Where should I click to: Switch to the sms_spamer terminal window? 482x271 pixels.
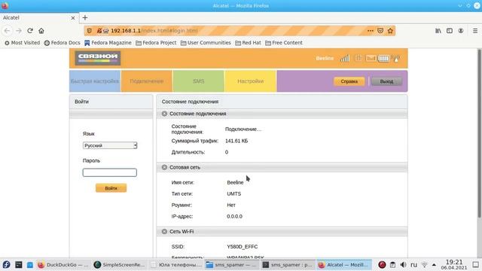click(288, 264)
